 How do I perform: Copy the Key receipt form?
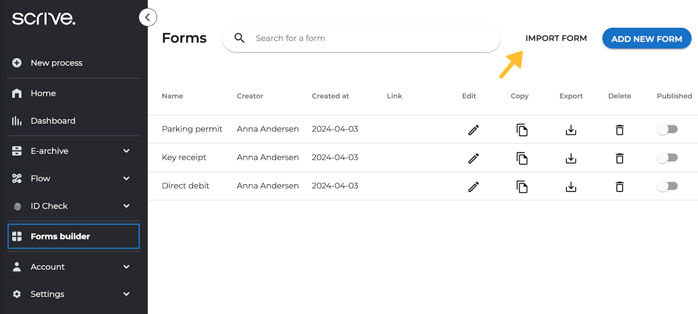(522, 158)
